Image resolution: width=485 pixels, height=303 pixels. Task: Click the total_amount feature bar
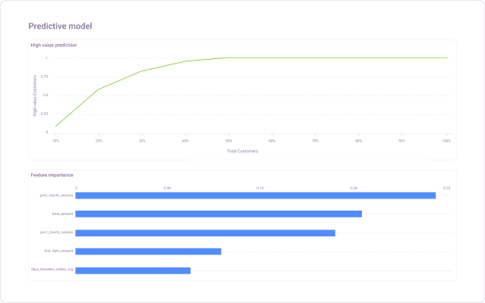pyautogui.click(x=219, y=214)
